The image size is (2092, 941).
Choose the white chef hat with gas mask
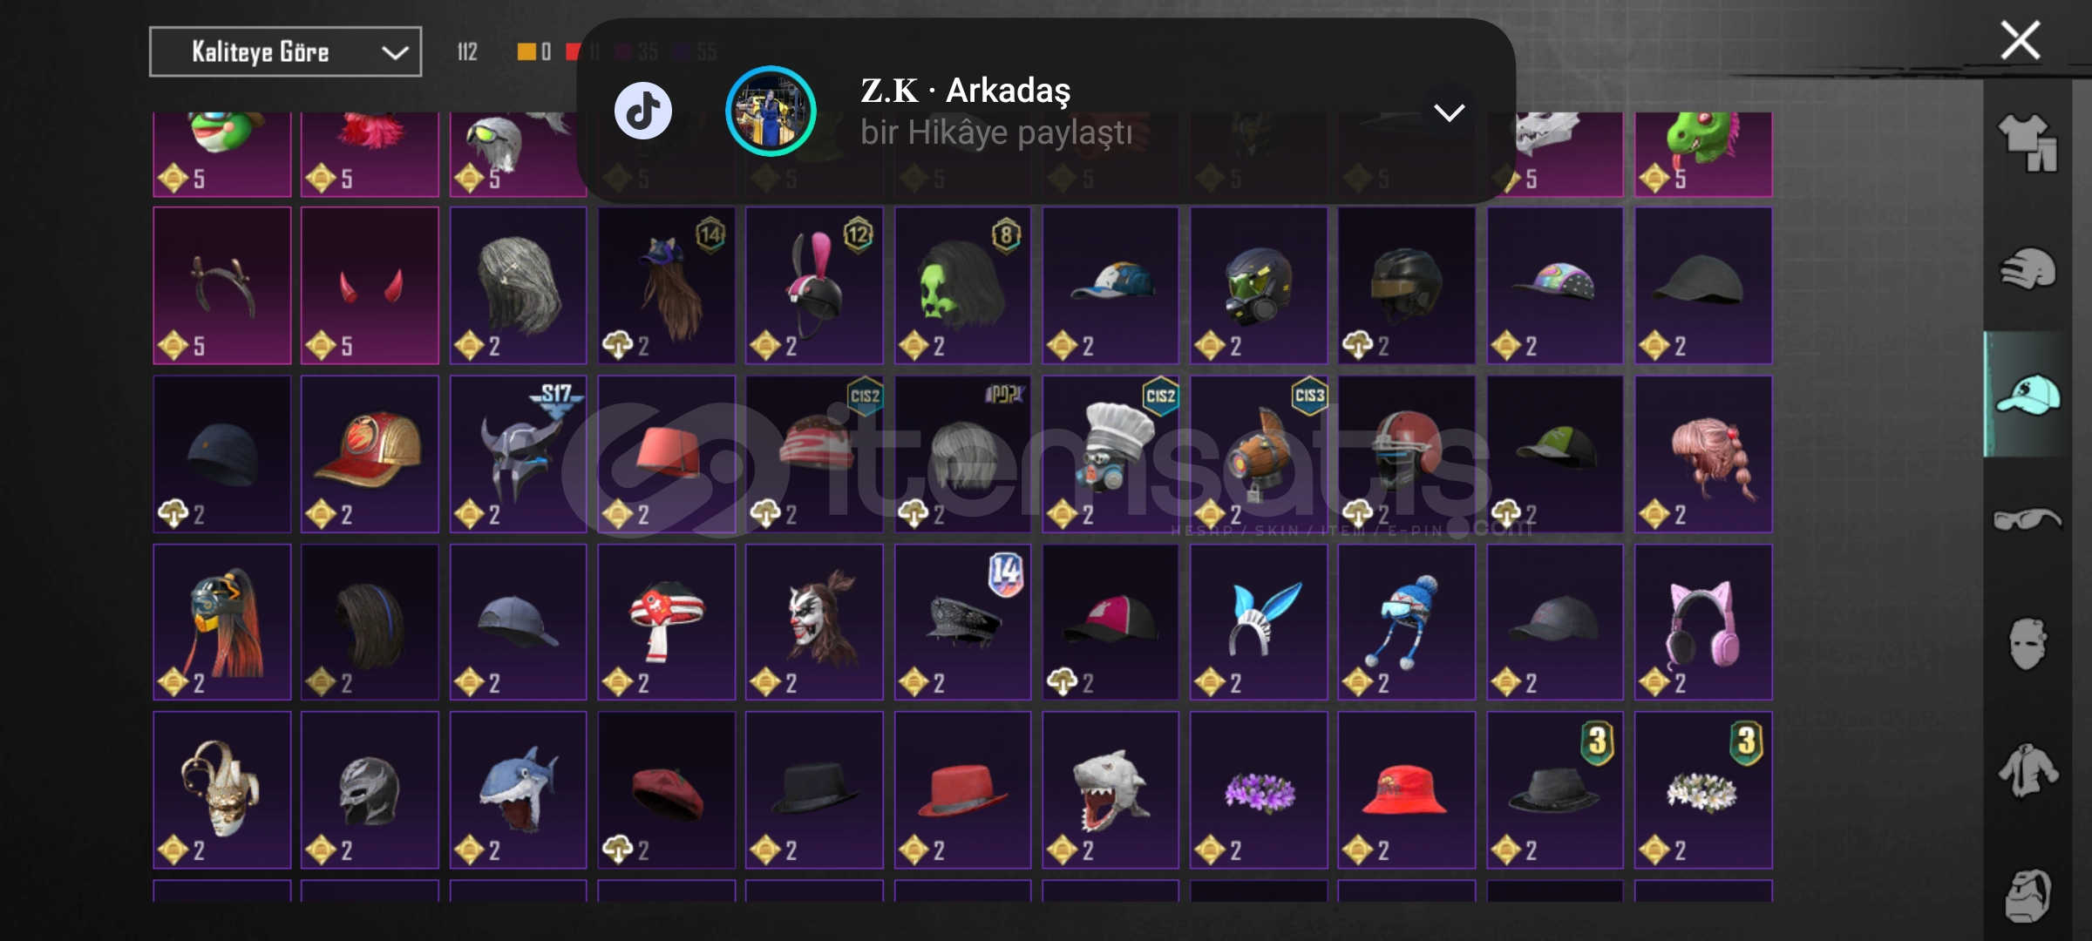[1111, 454]
